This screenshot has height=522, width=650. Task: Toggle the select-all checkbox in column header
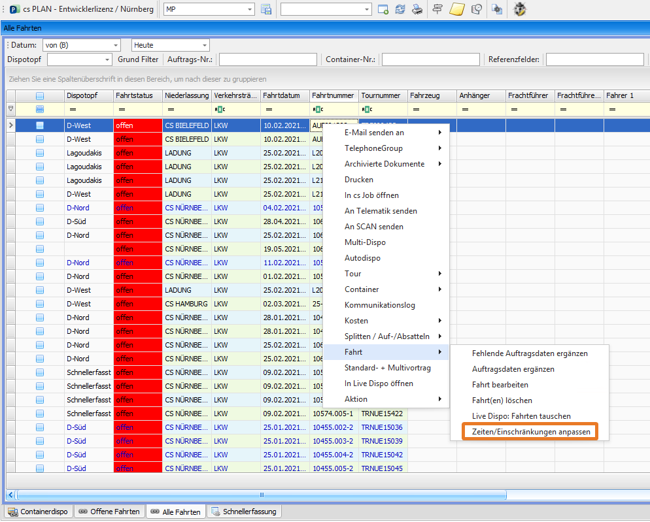[x=40, y=95]
